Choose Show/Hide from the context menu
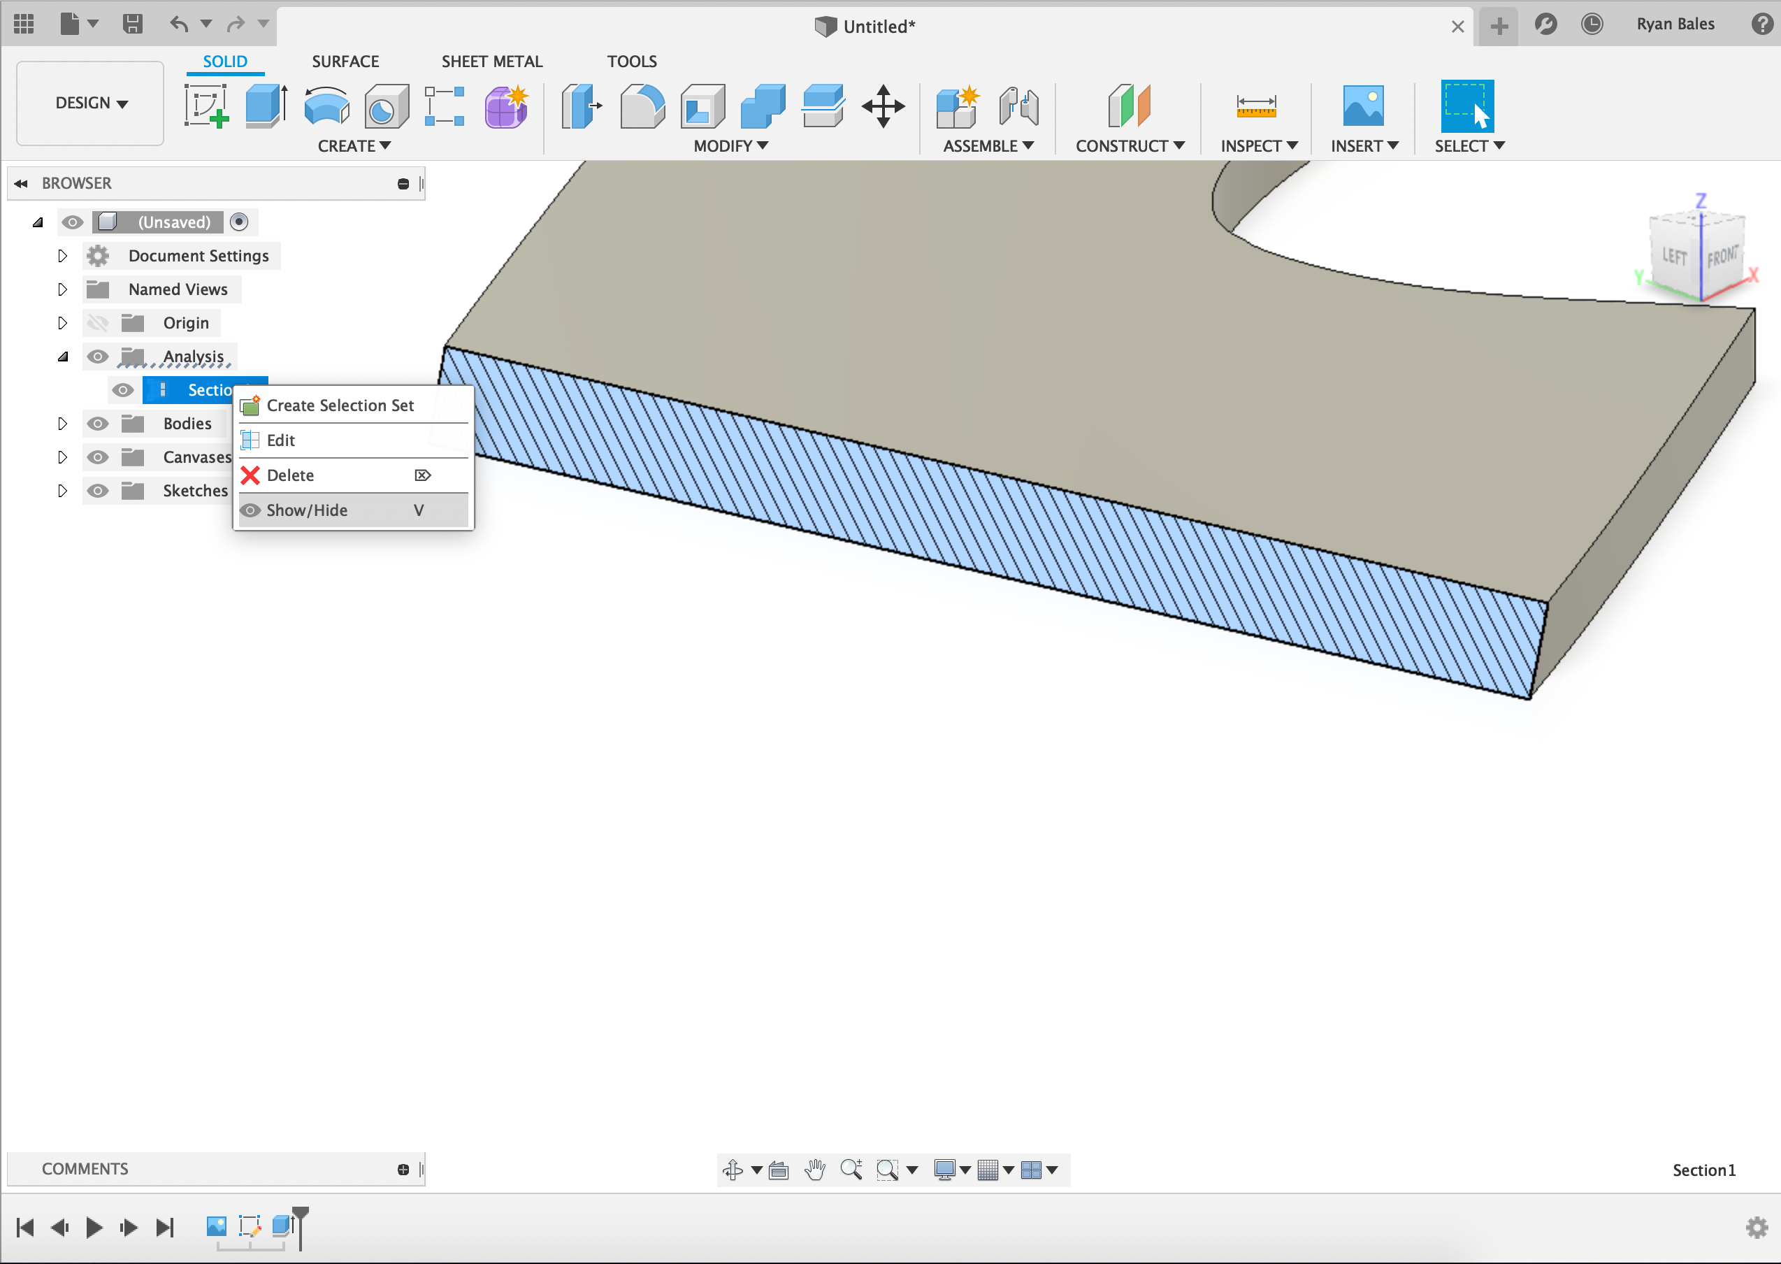The image size is (1781, 1264). point(353,510)
